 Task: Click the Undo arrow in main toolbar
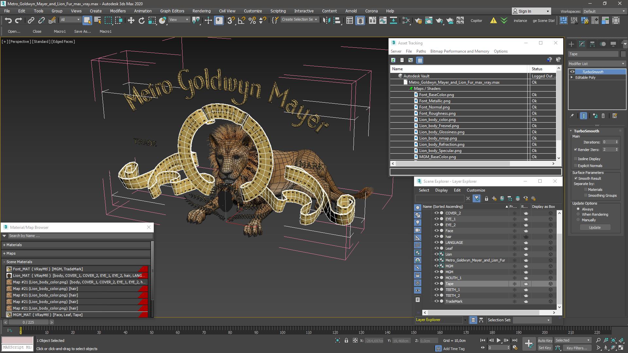tap(8, 21)
